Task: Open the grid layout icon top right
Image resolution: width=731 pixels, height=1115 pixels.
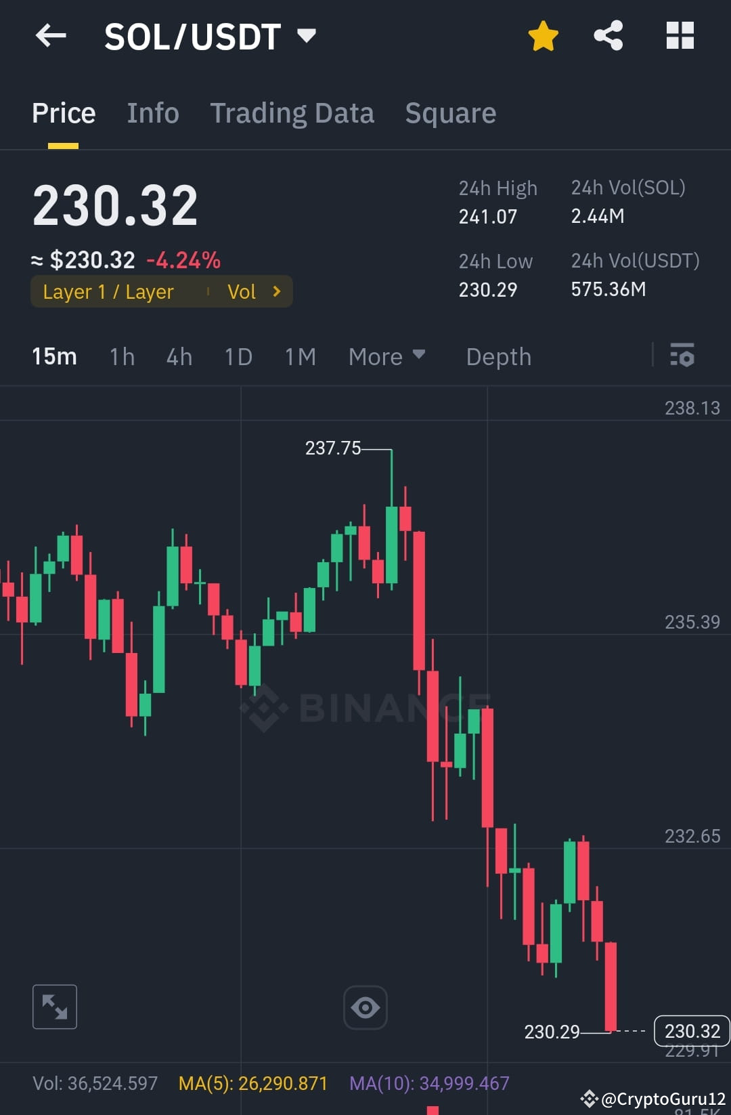Action: pos(680,35)
